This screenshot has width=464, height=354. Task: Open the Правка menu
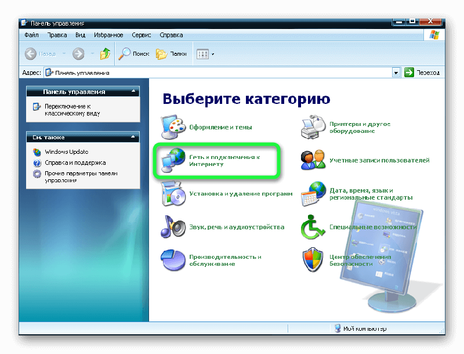pos(57,35)
